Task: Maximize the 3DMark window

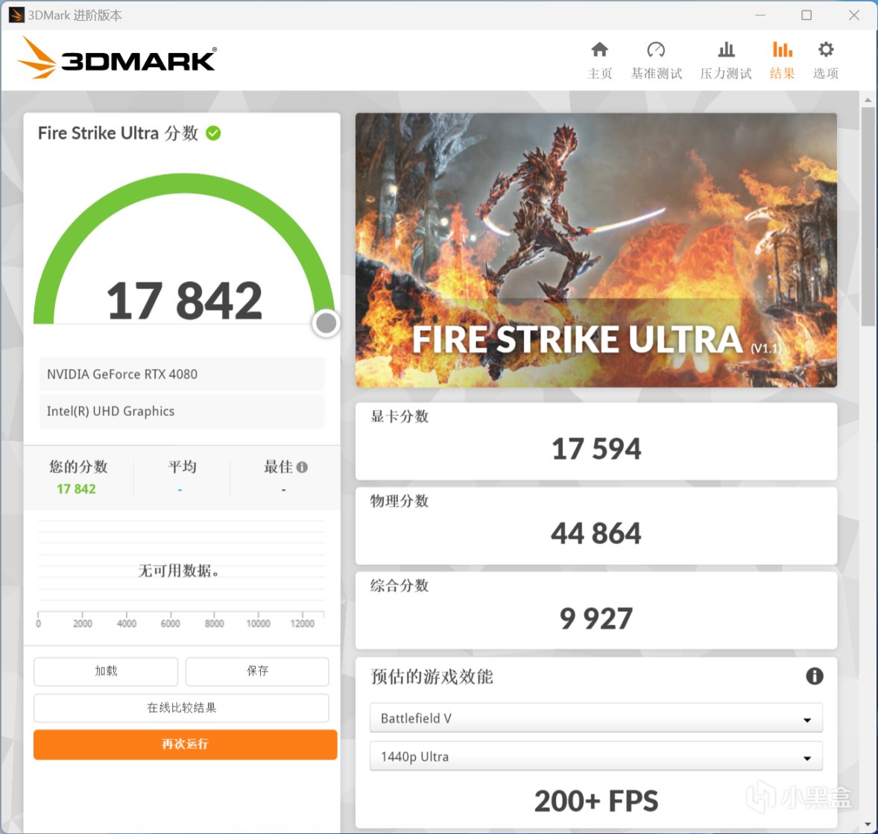Action: [806, 15]
